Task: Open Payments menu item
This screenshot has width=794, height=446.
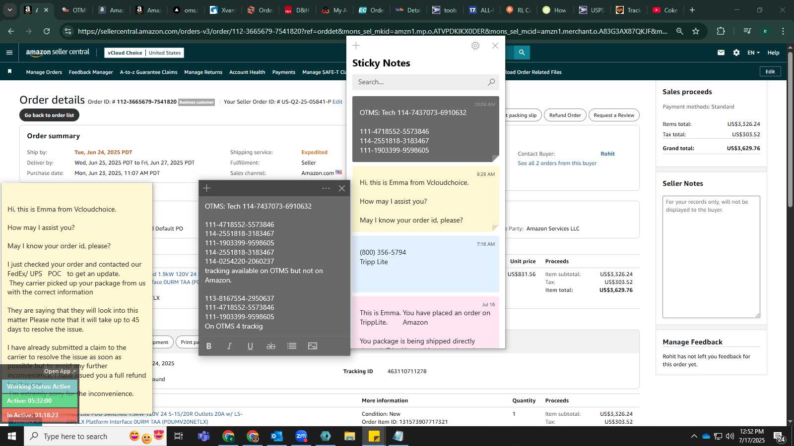Action: [x=284, y=72]
